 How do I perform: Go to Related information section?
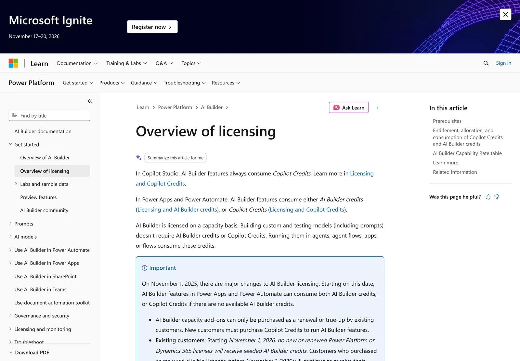[455, 172]
